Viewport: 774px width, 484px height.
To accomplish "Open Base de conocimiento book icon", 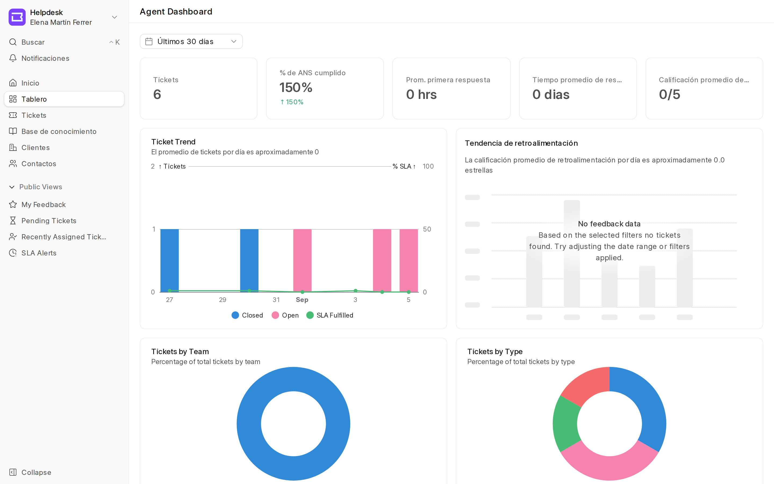I will coord(13,131).
